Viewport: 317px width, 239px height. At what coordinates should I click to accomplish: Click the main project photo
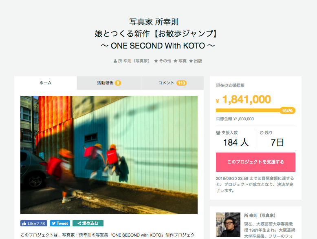109,155
